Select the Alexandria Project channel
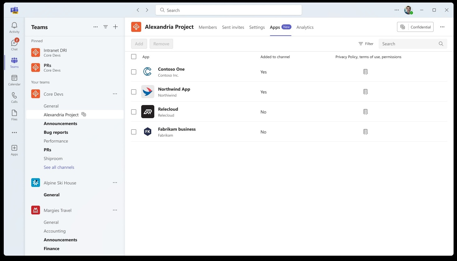The image size is (457, 261). [75, 115]
